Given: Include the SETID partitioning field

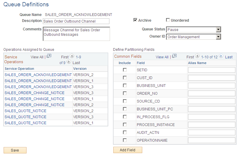Looking at the screenshot, I should click(x=125, y=70).
